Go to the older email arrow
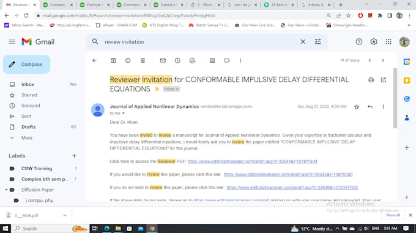The height and width of the screenshot is (233, 416). [x=383, y=60]
